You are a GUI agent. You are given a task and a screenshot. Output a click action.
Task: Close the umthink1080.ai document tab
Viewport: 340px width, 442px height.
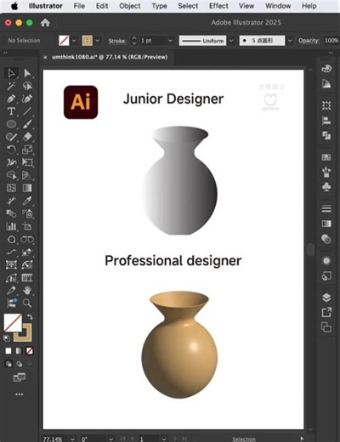point(45,57)
